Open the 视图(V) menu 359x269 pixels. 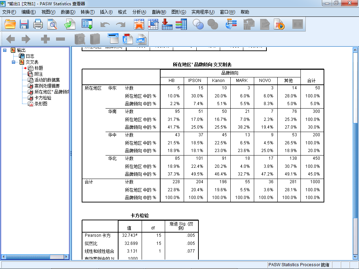pyautogui.click(x=48, y=12)
